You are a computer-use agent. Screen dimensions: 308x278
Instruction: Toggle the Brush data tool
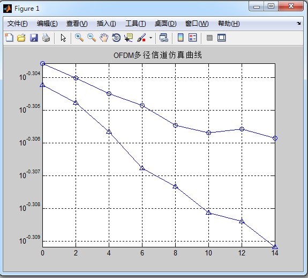pos(141,38)
